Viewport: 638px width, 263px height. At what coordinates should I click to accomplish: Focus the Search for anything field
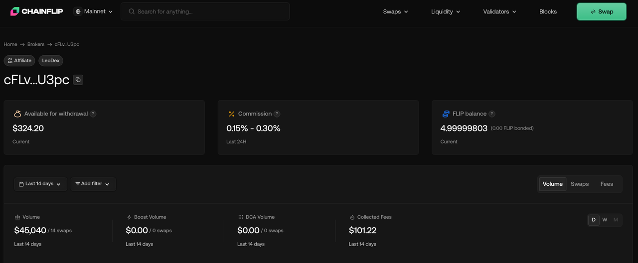(x=205, y=11)
